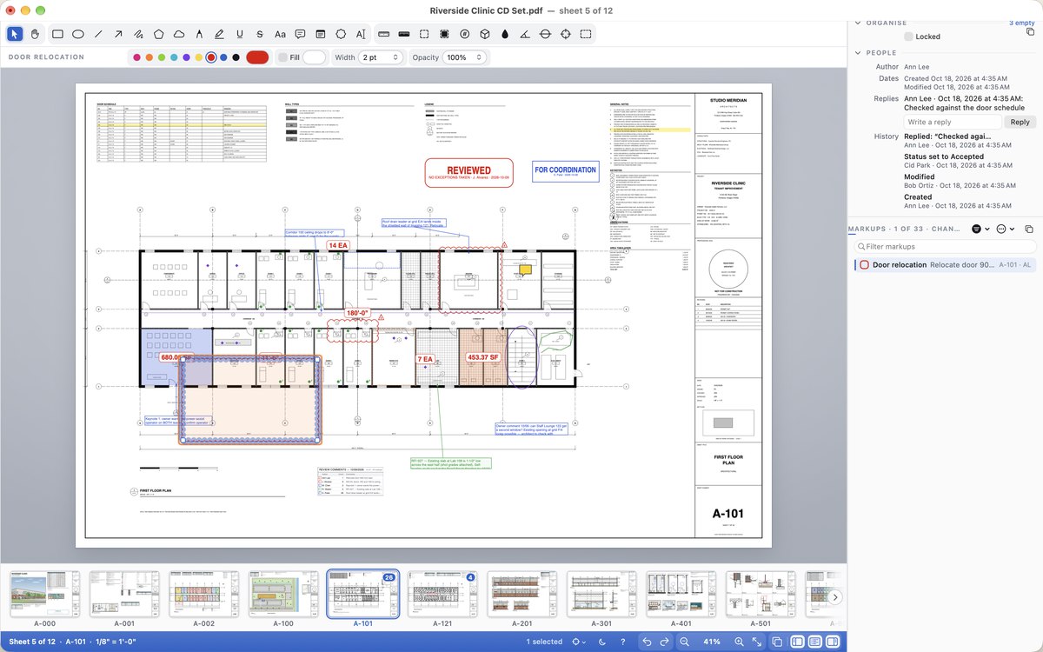Screen dimensions: 1043x652
Task: Choose the rectangle markup tool
Action: pos(57,34)
